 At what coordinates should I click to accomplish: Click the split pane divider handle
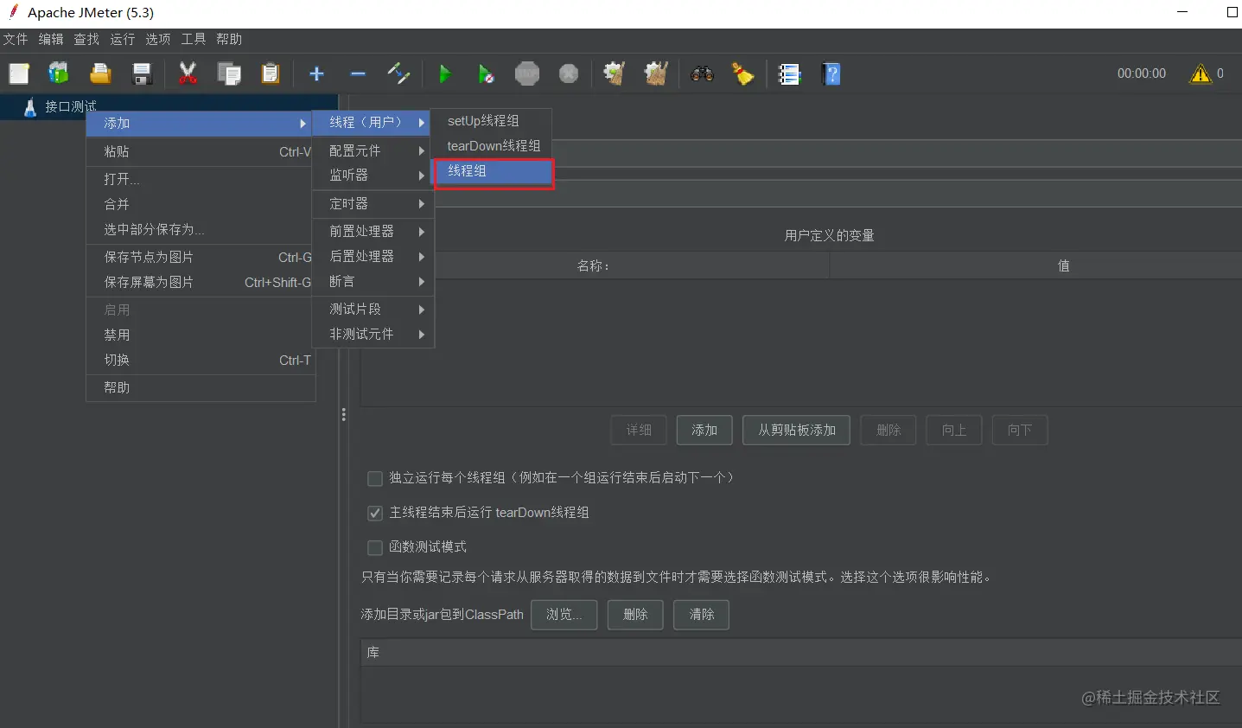click(344, 415)
